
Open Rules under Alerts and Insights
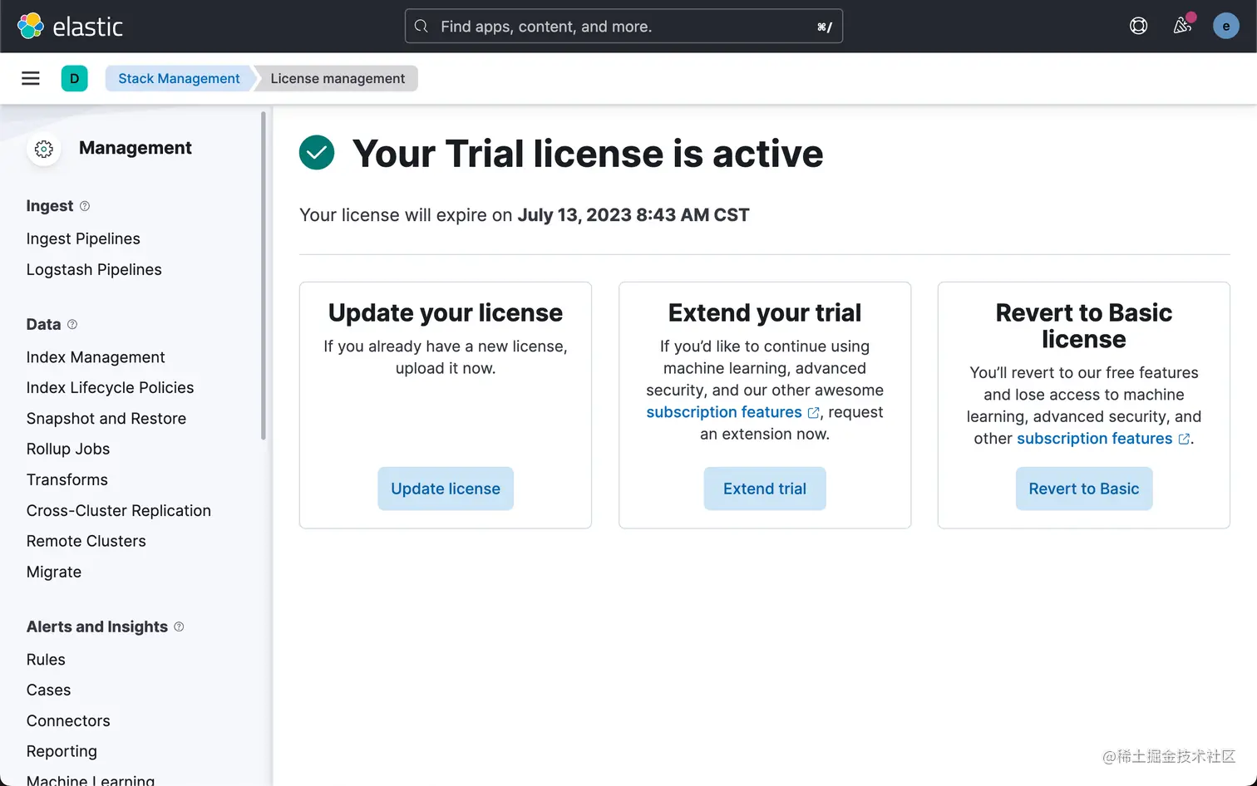click(46, 660)
